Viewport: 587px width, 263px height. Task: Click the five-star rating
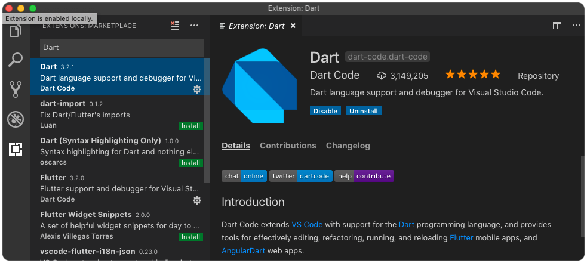[473, 75]
